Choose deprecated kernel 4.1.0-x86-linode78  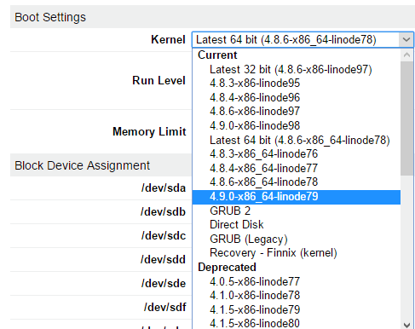(x=297, y=296)
